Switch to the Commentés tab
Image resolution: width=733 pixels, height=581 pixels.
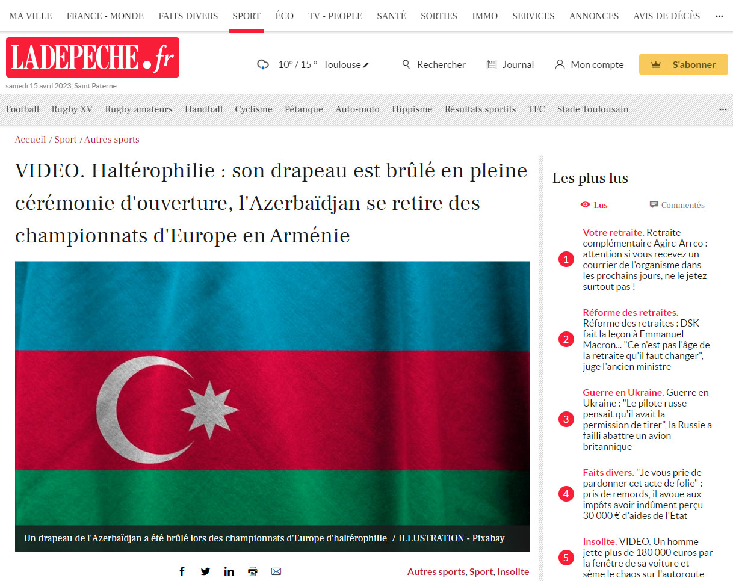[x=677, y=205]
